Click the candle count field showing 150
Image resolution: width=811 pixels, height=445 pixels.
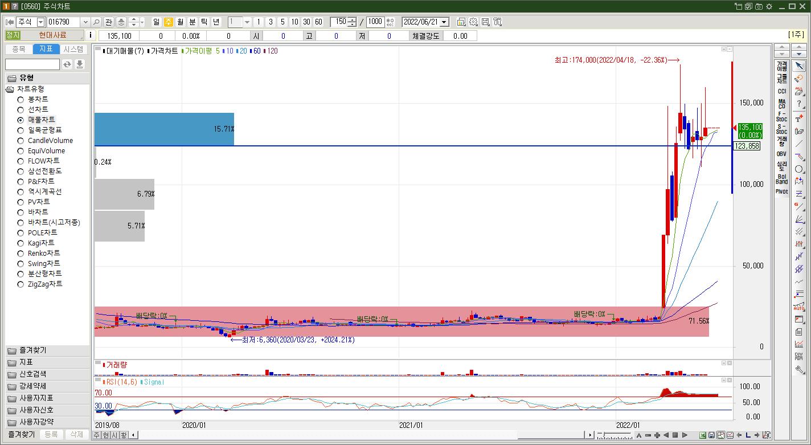coord(339,22)
